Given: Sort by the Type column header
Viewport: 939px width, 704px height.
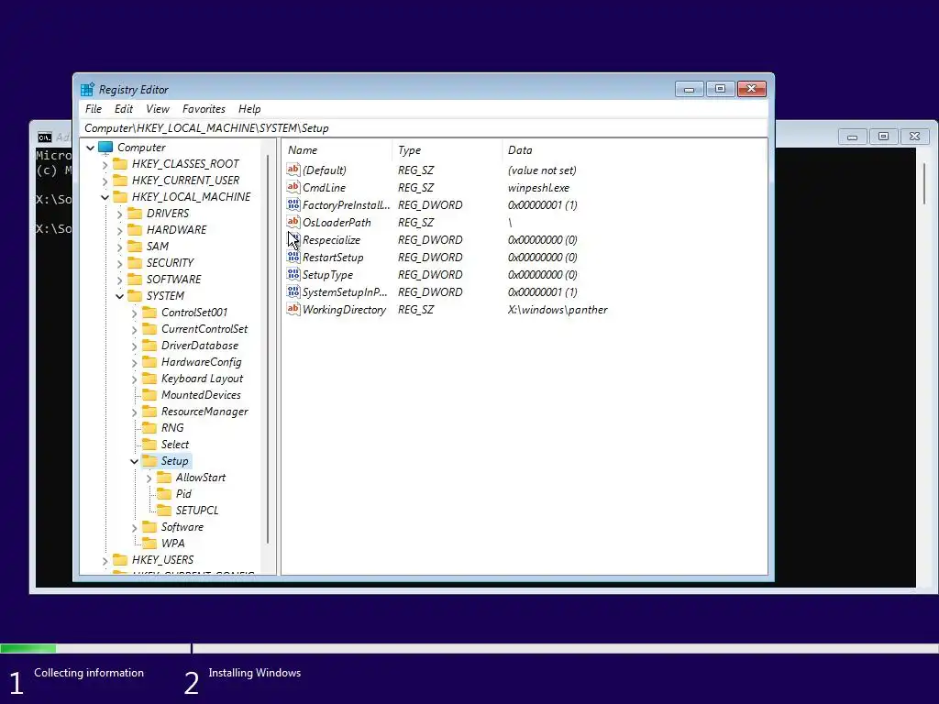Looking at the screenshot, I should pyautogui.click(x=447, y=150).
